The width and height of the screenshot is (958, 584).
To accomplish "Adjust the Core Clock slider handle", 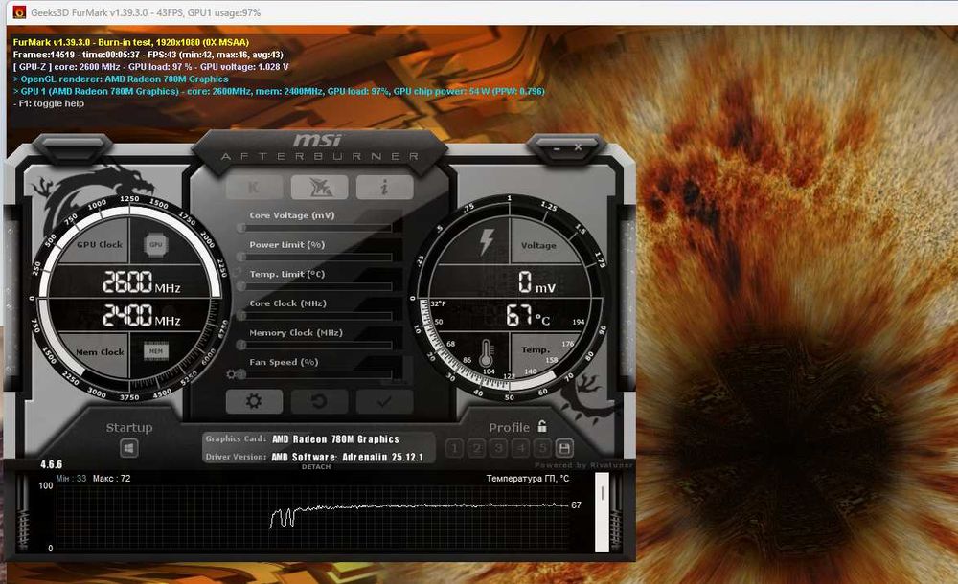I will tap(241, 316).
